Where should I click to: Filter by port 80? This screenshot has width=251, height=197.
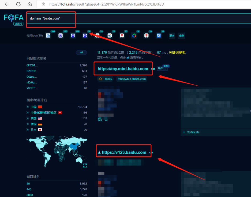click(x=28, y=184)
